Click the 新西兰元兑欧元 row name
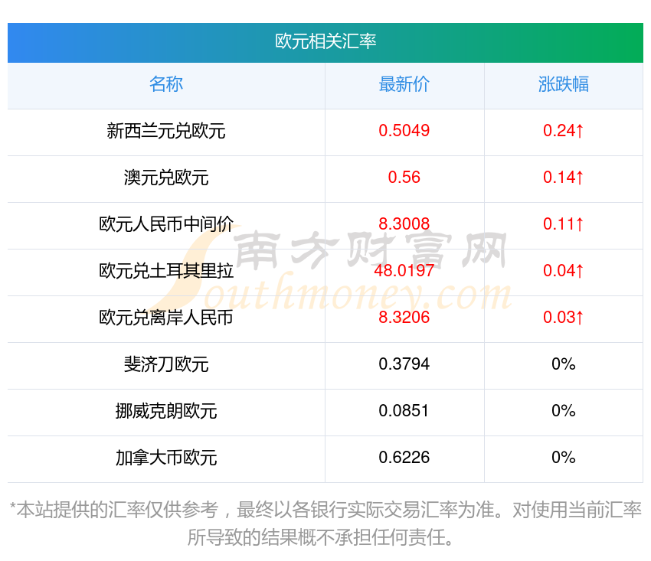This screenshot has height=561, width=651. [x=166, y=131]
